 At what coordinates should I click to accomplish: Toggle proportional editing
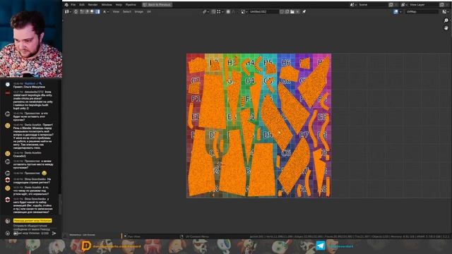pyautogui.click(x=228, y=12)
